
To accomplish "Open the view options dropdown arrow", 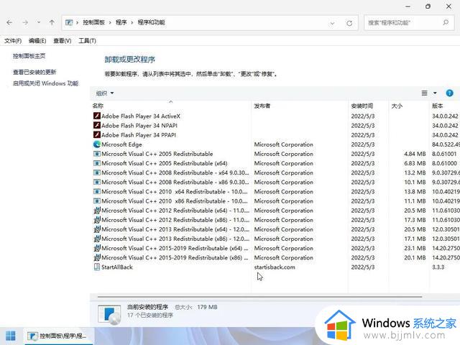I will tap(435, 93).
